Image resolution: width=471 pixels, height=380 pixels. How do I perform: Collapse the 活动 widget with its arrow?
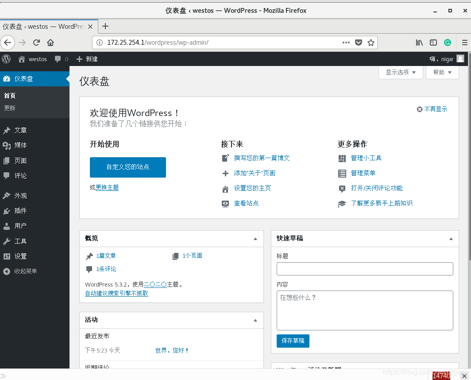pos(255,320)
